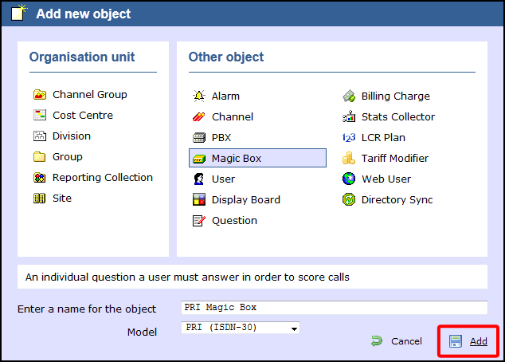Select the Question label
The image size is (505, 362).
[x=234, y=221]
